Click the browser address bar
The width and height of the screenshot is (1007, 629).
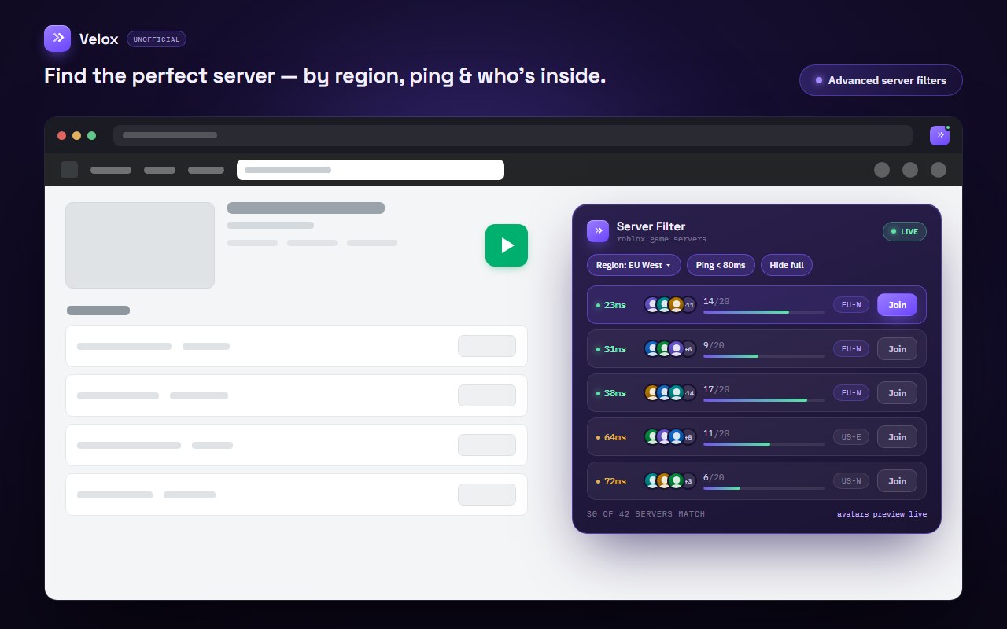click(513, 135)
